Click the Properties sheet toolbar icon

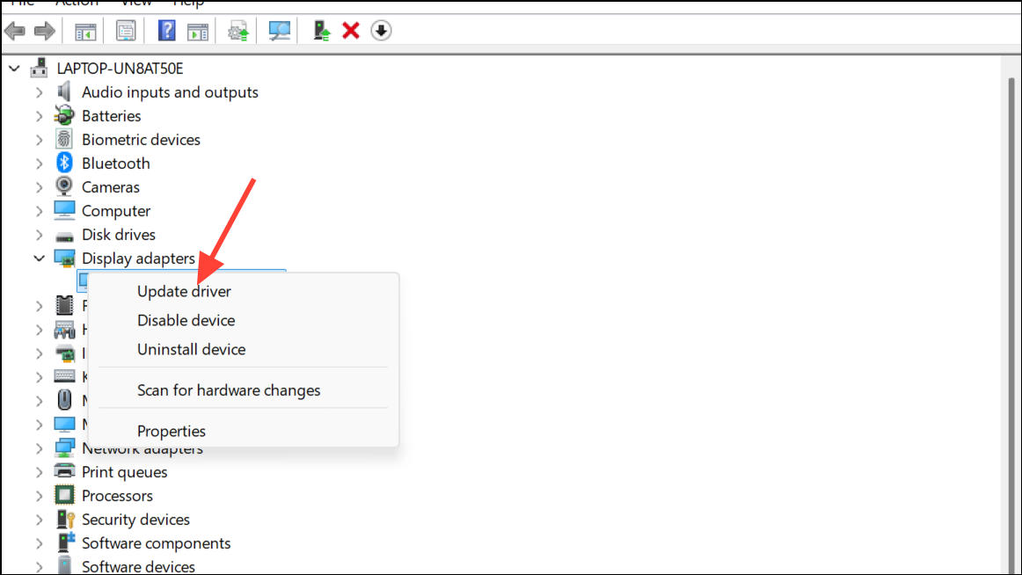click(x=126, y=32)
